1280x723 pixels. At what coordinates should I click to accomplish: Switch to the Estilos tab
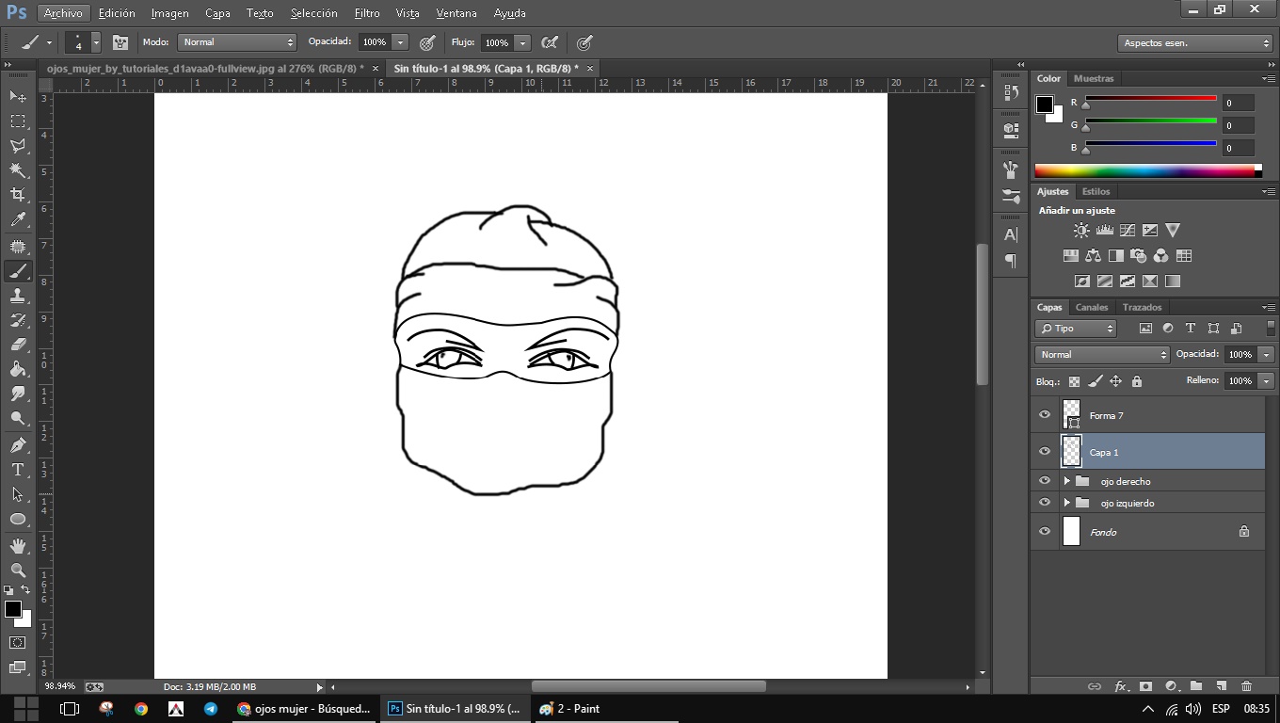1096,191
